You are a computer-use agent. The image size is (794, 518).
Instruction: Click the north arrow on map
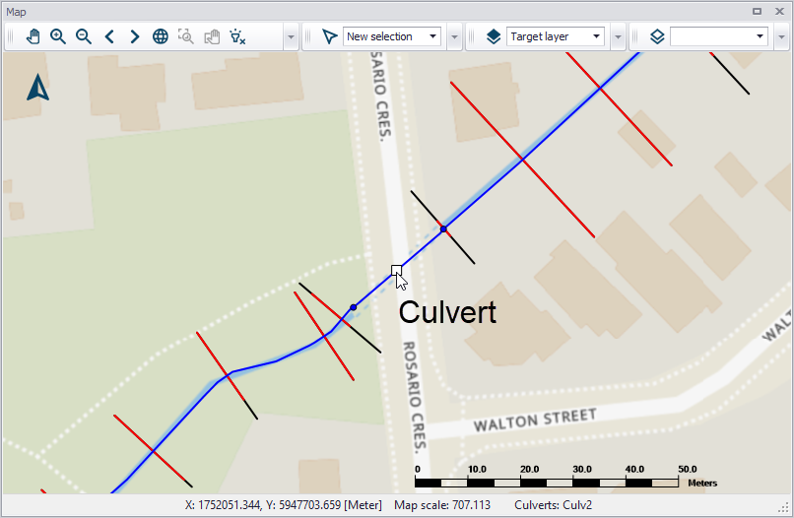pyautogui.click(x=37, y=87)
